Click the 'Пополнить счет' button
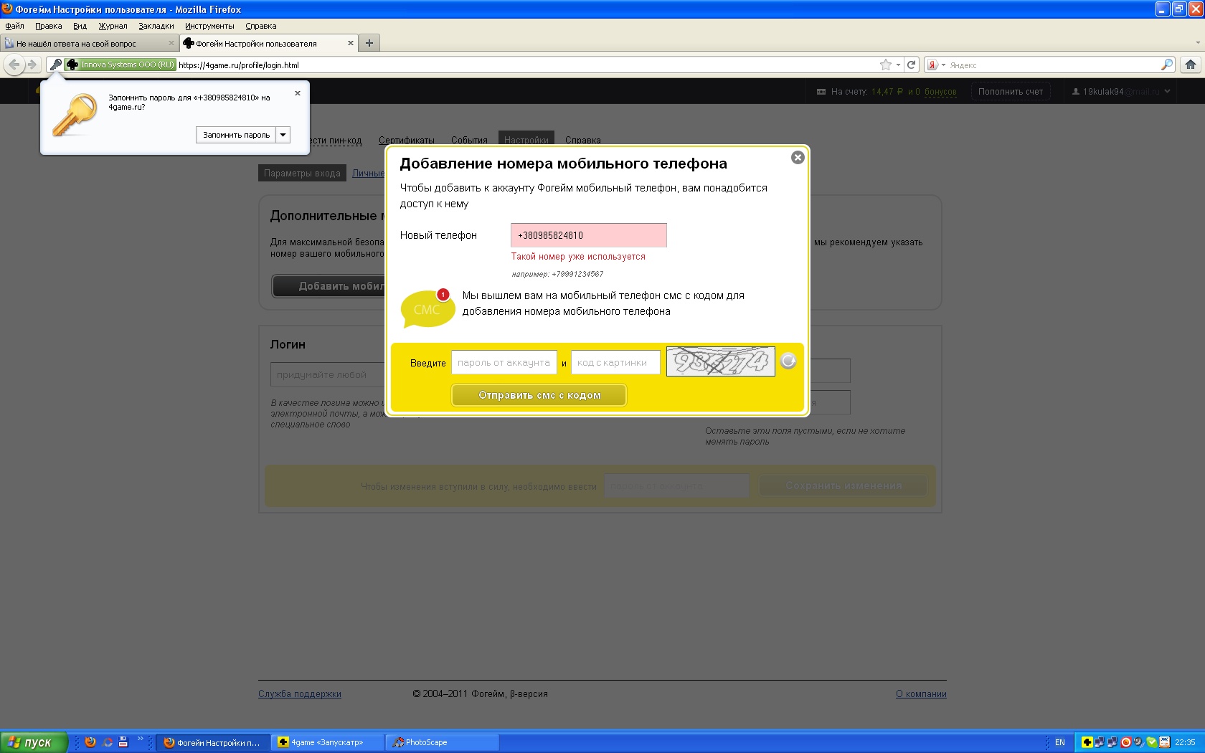This screenshot has height=753, width=1205. click(x=1011, y=92)
